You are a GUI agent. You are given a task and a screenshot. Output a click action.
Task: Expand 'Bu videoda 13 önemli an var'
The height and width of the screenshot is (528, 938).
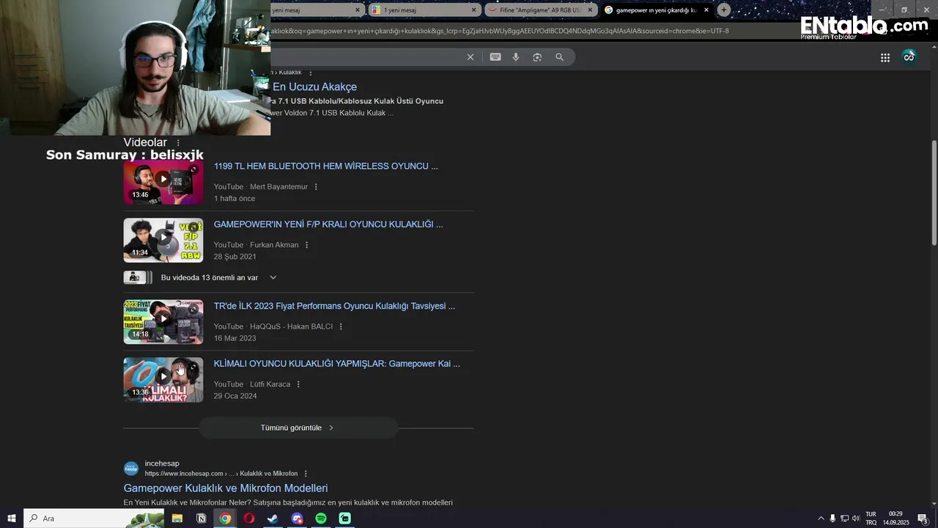click(273, 278)
